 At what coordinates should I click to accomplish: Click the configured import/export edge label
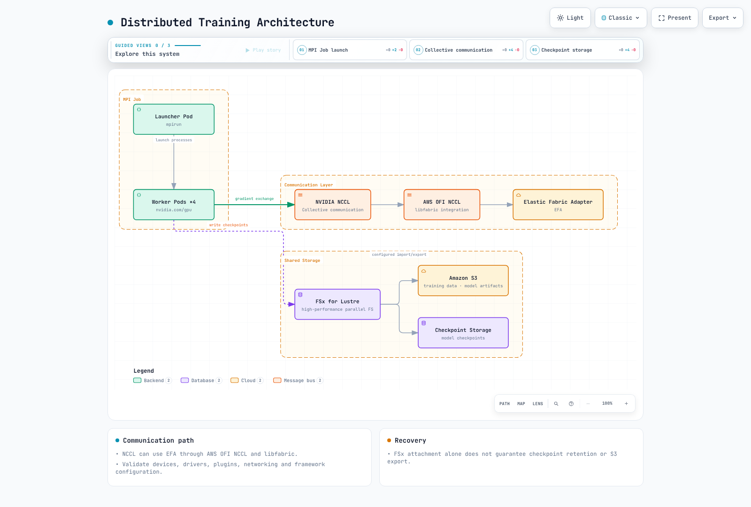coord(399,255)
